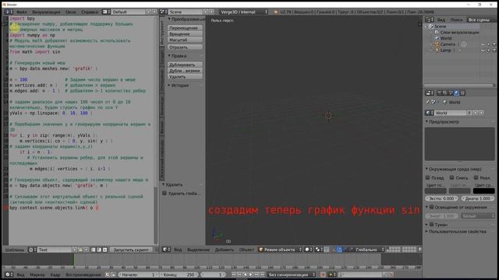499x280 pixels.
Task: Click the Удалить button in Правка panel
Action: click(185, 77)
